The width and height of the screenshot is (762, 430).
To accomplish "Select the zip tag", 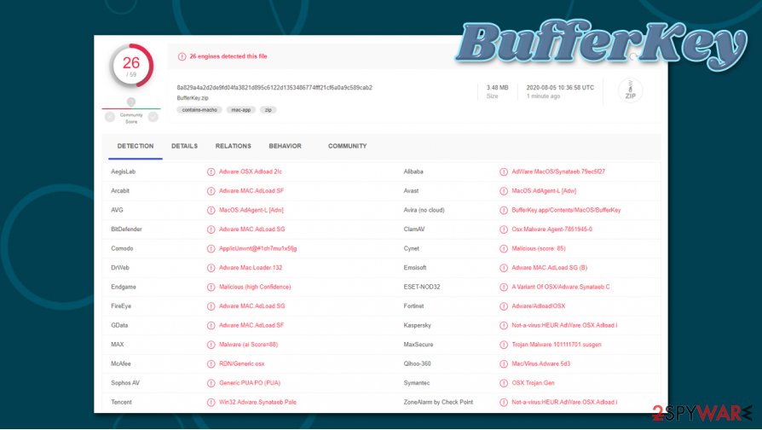I will click(x=268, y=110).
